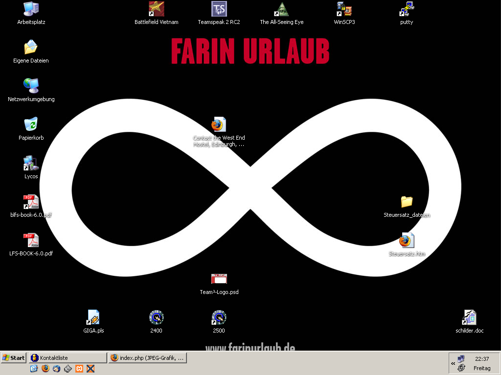Click the network connection tray icon
The width and height of the screenshot is (501, 375).
point(461,359)
